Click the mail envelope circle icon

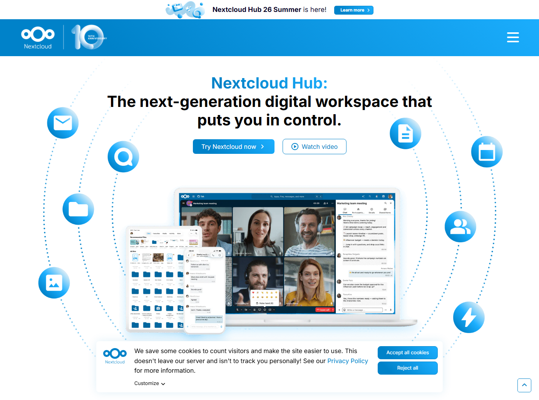pyautogui.click(x=63, y=123)
